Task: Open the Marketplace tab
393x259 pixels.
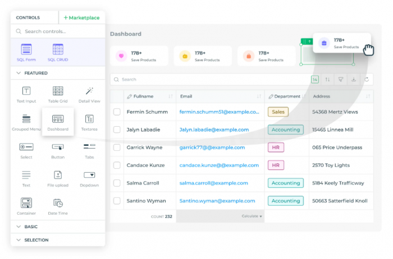Action: (82, 18)
